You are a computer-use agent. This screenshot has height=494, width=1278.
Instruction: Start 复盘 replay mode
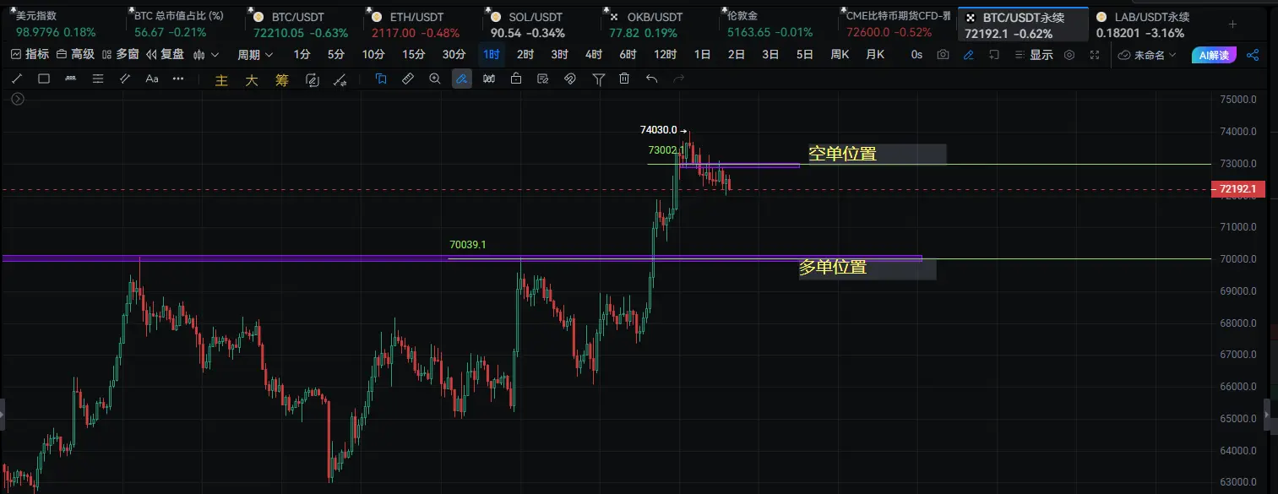tap(165, 54)
